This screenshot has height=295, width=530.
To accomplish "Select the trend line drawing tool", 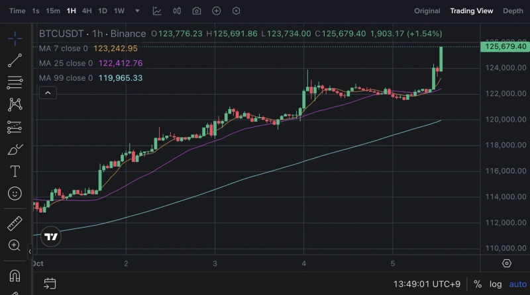I will pos(15,60).
